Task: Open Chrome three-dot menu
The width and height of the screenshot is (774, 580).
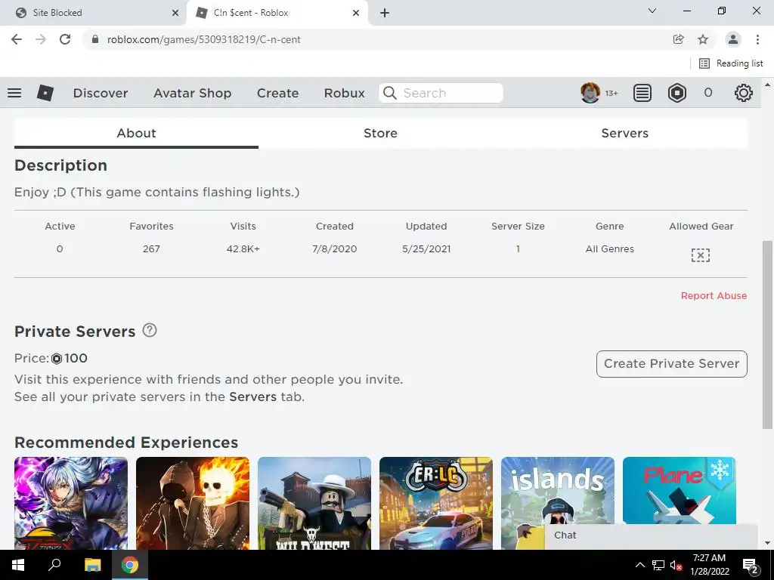Action: (x=757, y=39)
